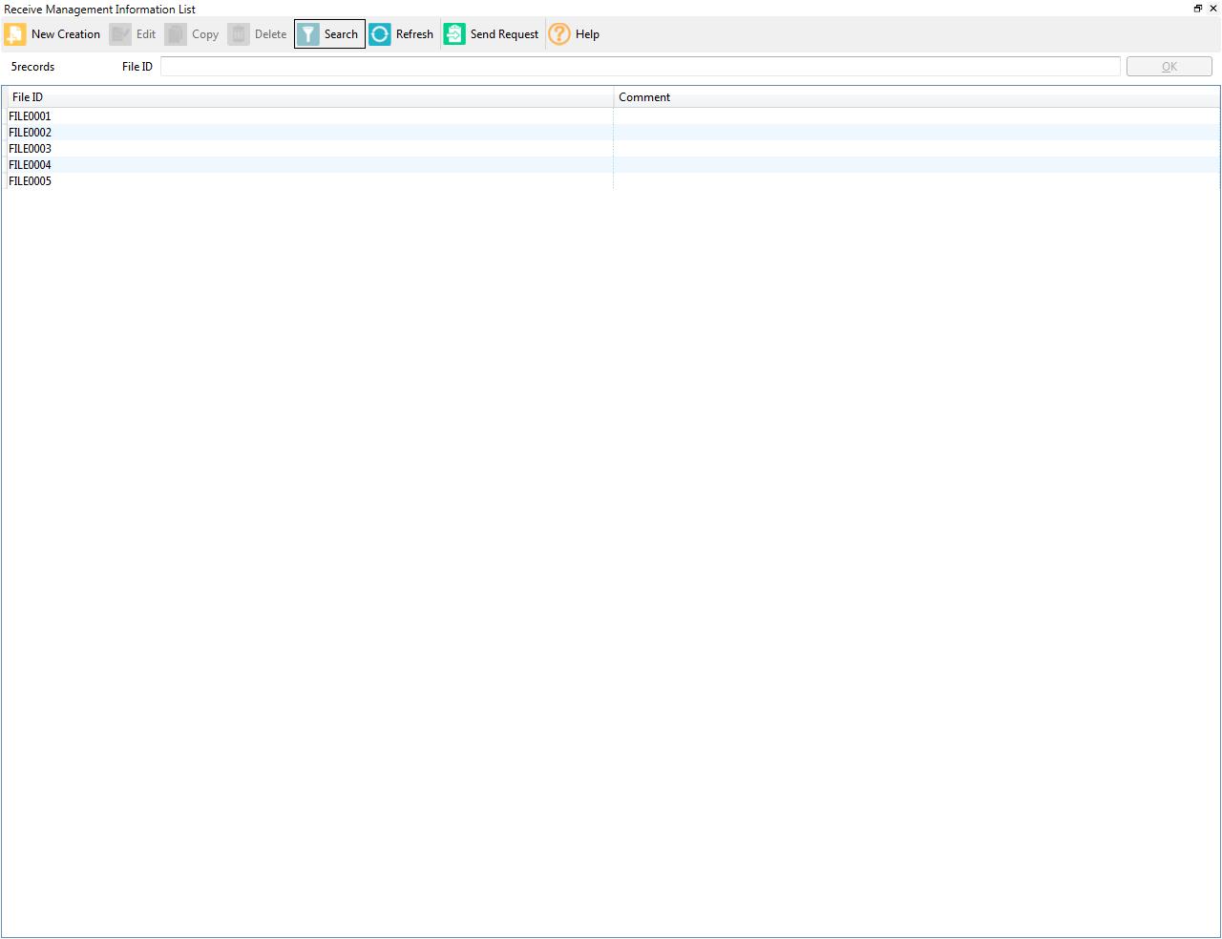
Task: Select row FILE0005
Action: 611,181
